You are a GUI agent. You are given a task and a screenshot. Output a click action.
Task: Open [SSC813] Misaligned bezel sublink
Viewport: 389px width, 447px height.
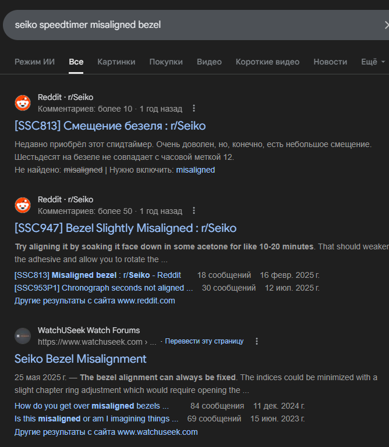[x=98, y=275]
